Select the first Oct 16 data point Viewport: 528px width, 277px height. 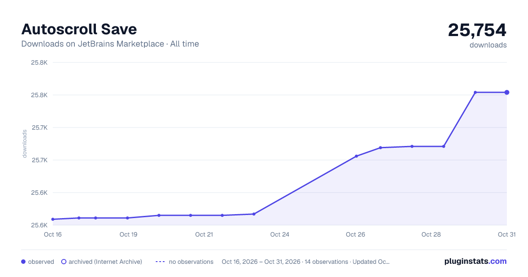(x=53, y=219)
